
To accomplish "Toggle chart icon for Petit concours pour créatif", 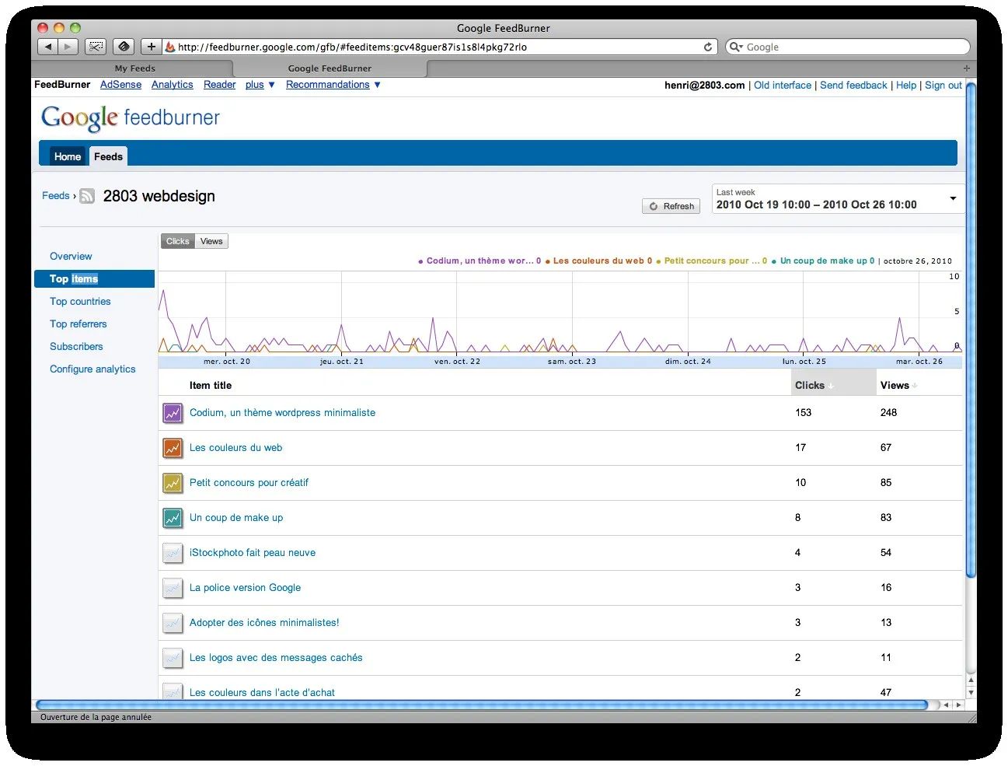I will tap(173, 483).
